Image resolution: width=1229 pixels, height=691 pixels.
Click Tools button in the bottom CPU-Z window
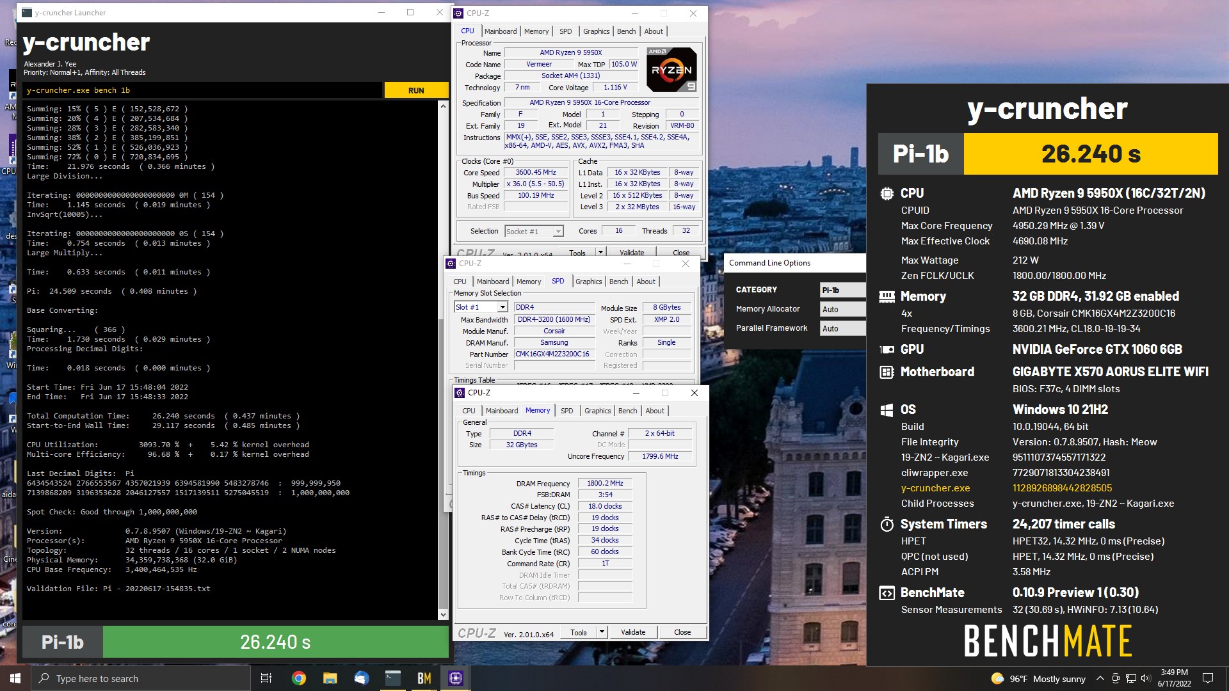(579, 632)
